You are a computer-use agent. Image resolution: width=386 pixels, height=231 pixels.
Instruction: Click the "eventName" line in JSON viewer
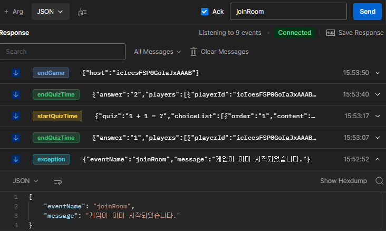pyautogui.click(x=89, y=206)
